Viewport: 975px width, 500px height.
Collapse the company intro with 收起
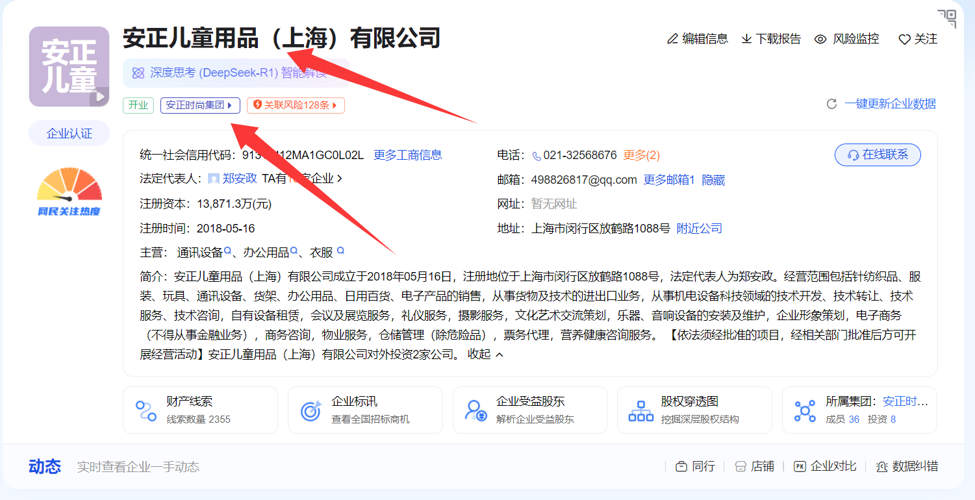tap(485, 355)
